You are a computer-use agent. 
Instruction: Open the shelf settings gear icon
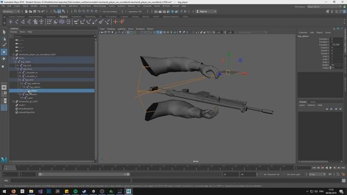(4, 23)
